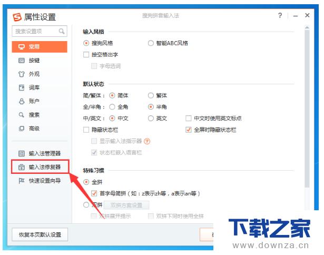Open the 账户 account icon
The width and height of the screenshot is (324, 255).
22,101
